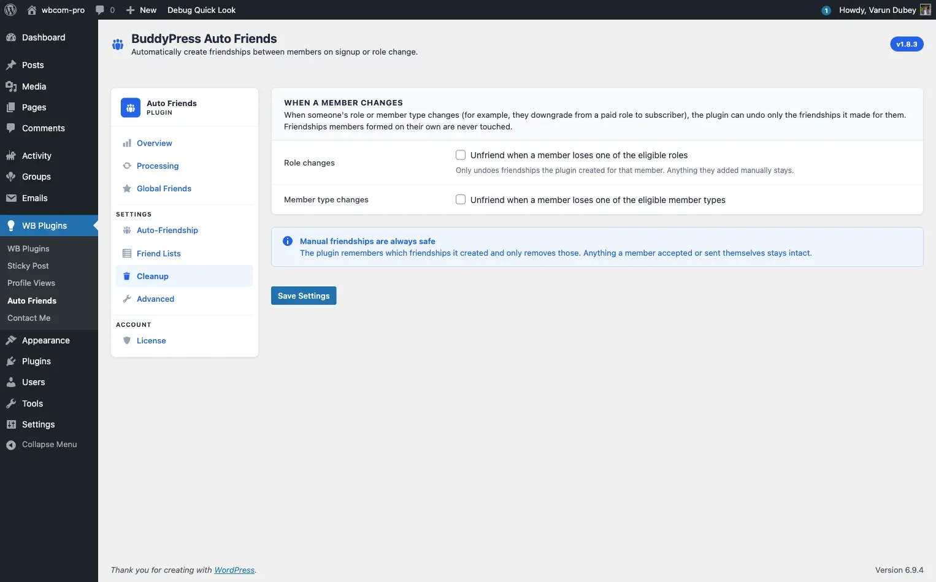Enable unfriend when member loses eligible member types
This screenshot has height=582, width=936.
point(461,199)
